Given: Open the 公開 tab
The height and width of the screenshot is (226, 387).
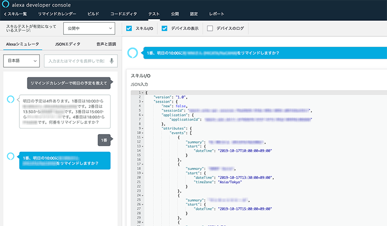Looking at the screenshot, I should pos(175,14).
